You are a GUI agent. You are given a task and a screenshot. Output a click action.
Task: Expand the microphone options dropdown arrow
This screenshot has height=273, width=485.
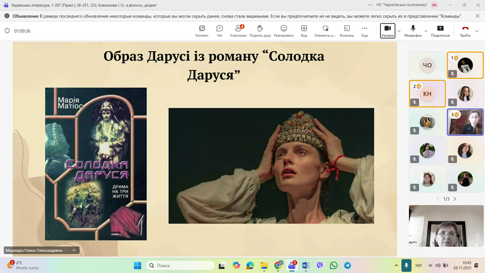[426, 31]
